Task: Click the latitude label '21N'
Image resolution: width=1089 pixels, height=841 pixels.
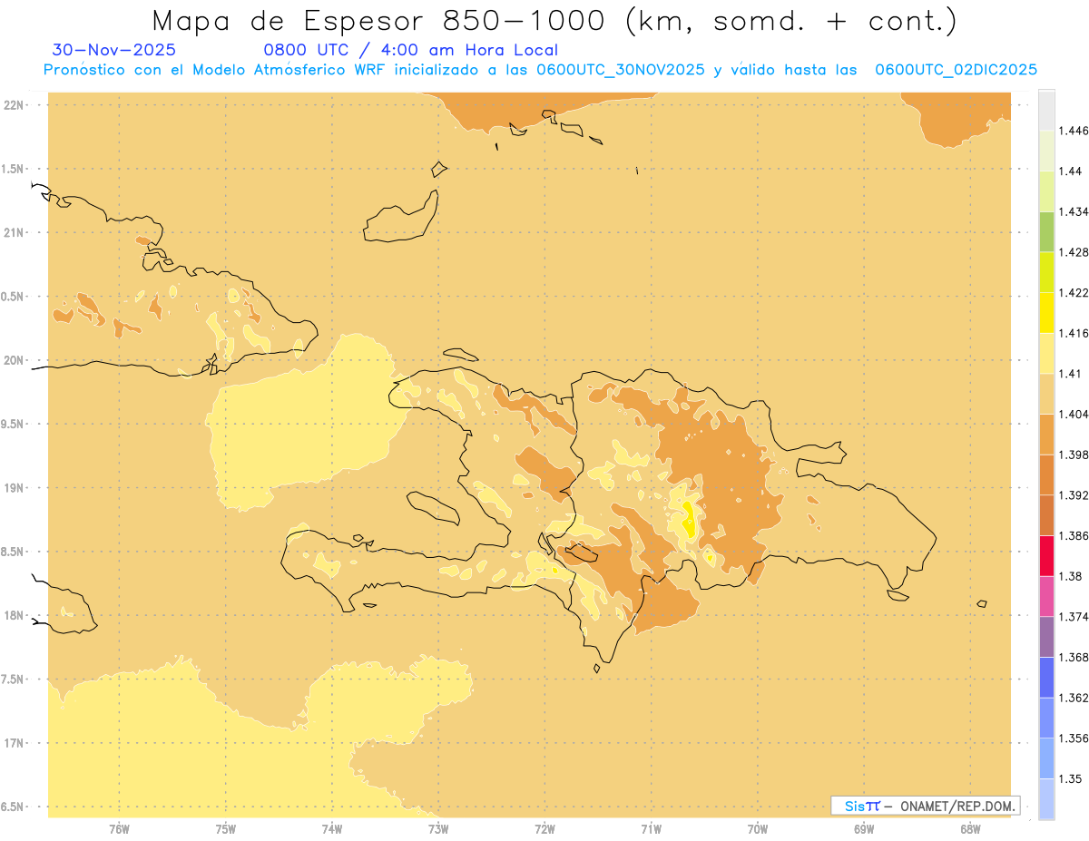Action: tap(15, 232)
